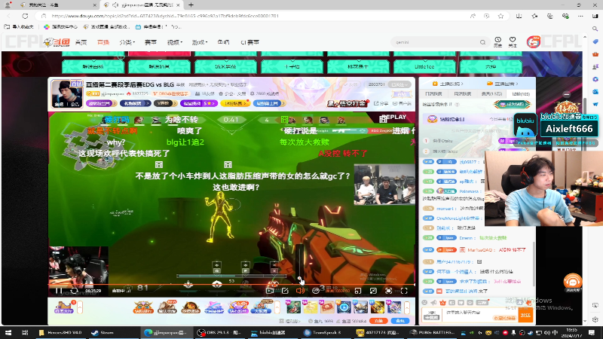Open TeamSpeak 3 from taskbar
Screen dimensions: 603x339
[x=323, y=333]
